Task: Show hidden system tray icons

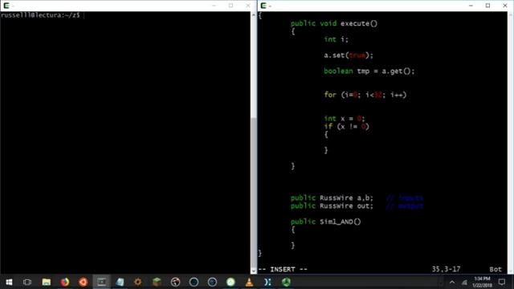Action: click(452, 282)
